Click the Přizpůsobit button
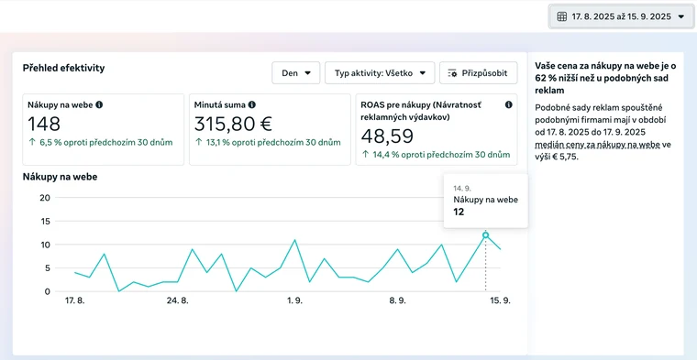 pyautogui.click(x=479, y=73)
